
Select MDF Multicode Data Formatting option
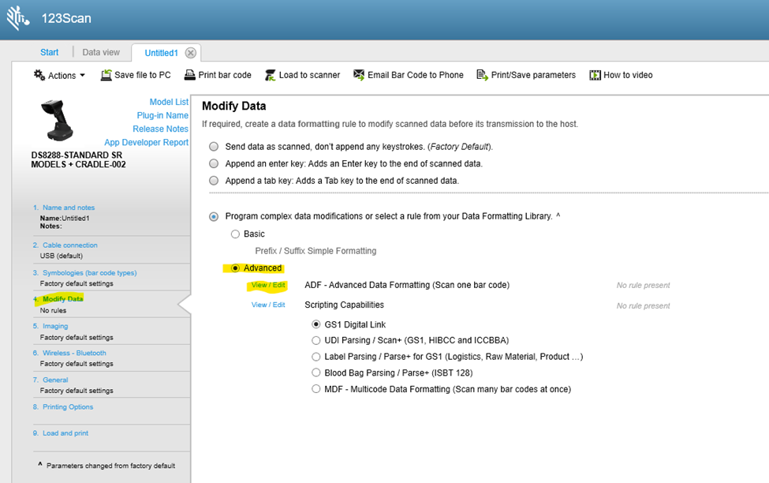click(316, 389)
